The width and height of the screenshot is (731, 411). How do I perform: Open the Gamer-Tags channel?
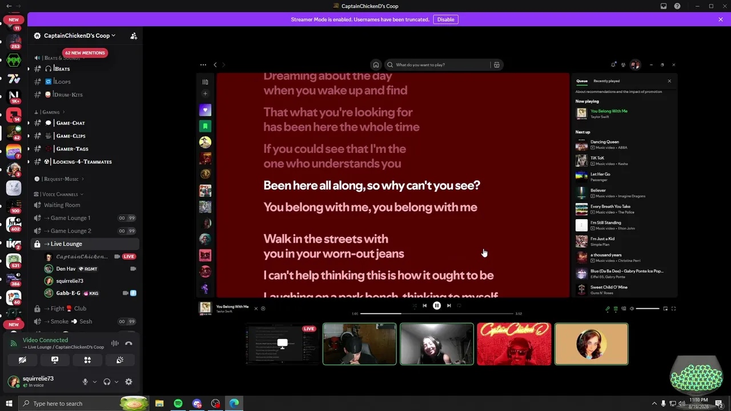(x=85, y=148)
